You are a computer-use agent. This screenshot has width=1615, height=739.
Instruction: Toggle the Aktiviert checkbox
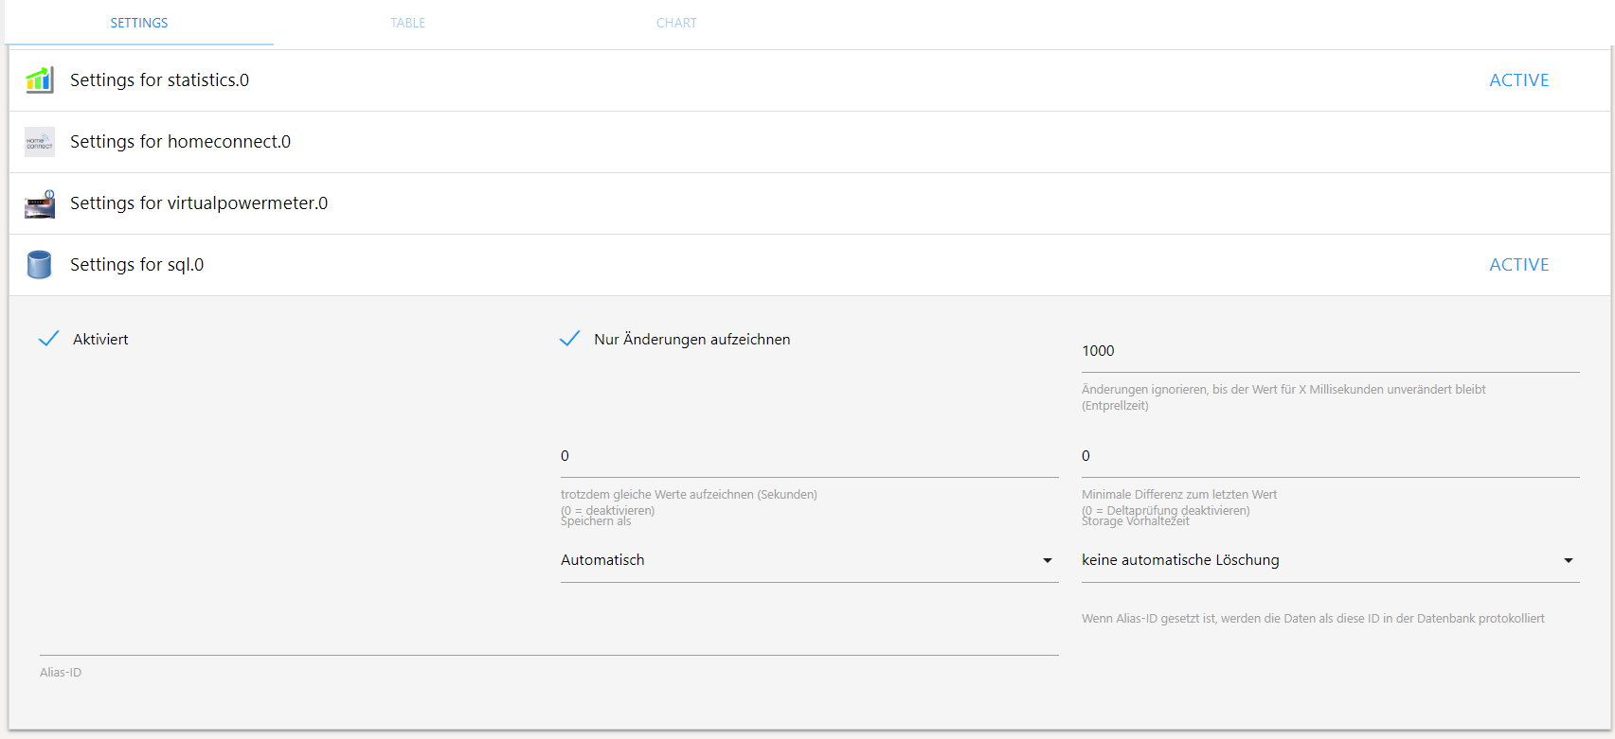pos(49,339)
